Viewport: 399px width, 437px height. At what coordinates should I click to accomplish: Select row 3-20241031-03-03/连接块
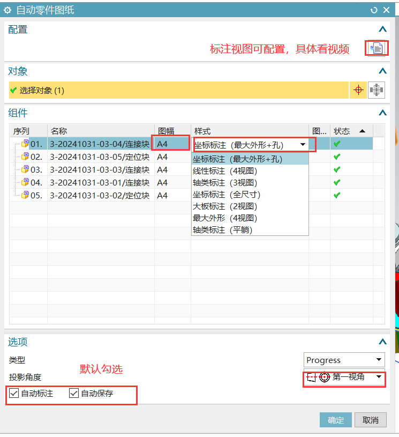pyautogui.click(x=100, y=170)
